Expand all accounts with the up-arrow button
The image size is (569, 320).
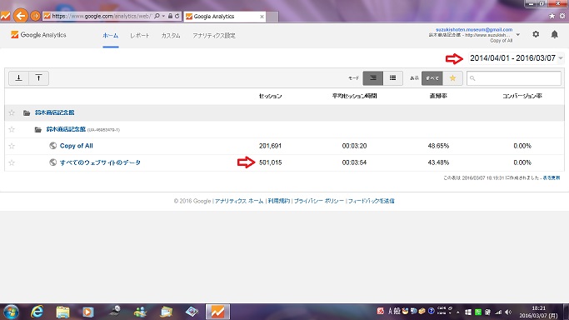click(38, 78)
